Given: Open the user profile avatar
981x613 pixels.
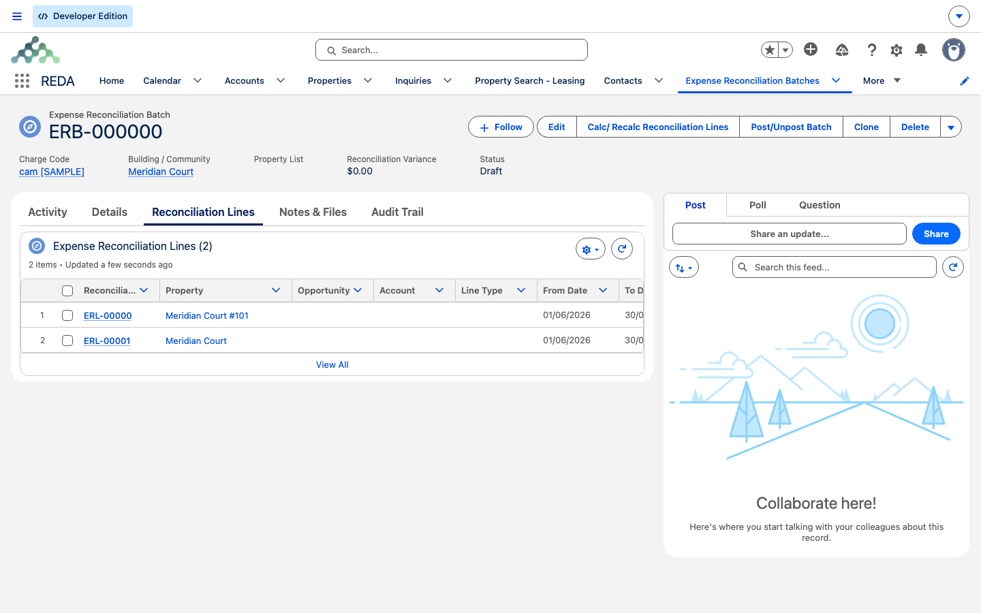Looking at the screenshot, I should pos(954,50).
